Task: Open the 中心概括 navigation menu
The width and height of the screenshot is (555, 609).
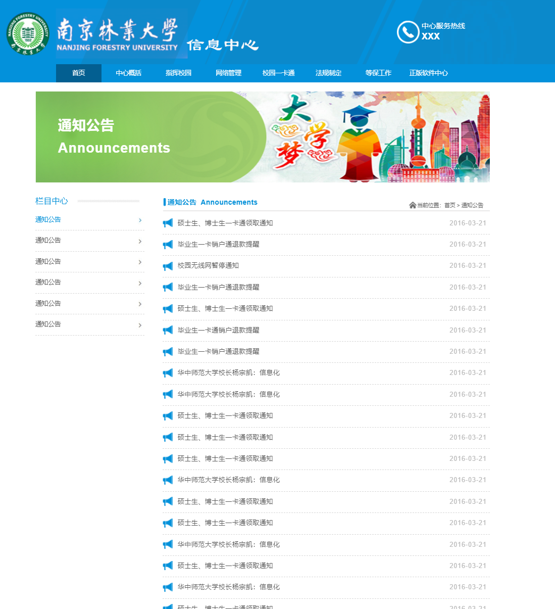Action: pos(129,73)
